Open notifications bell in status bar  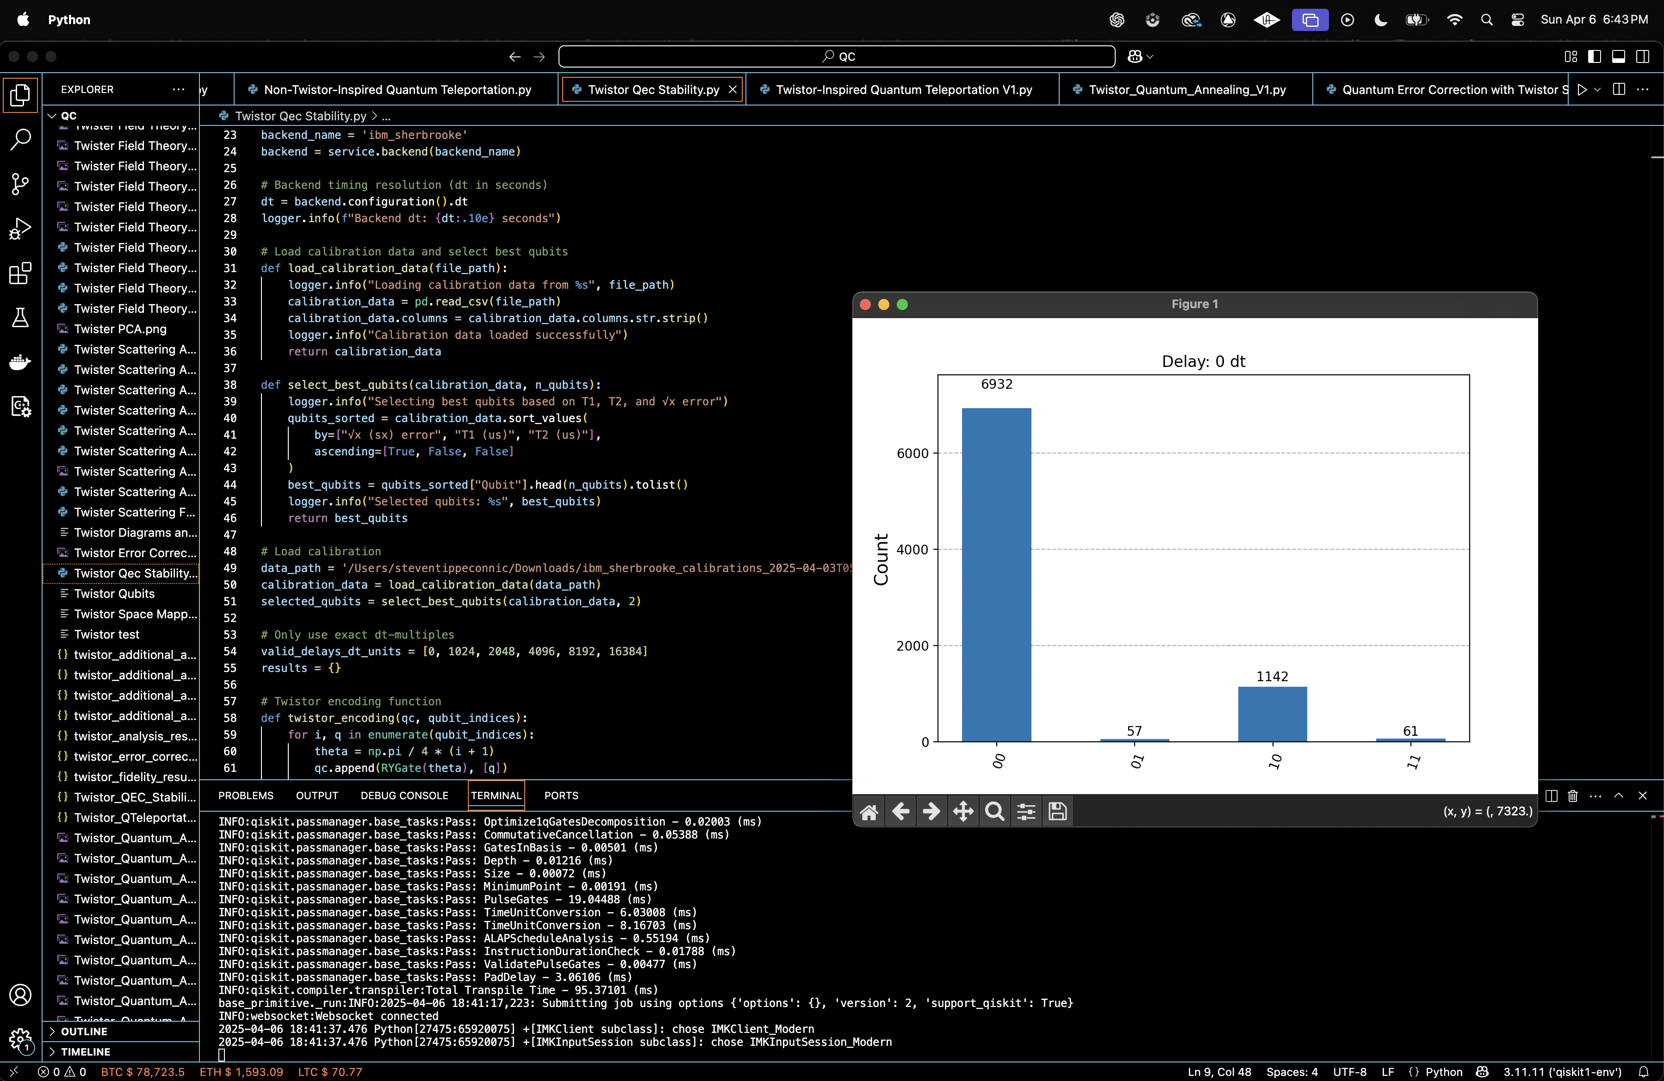point(1644,1072)
